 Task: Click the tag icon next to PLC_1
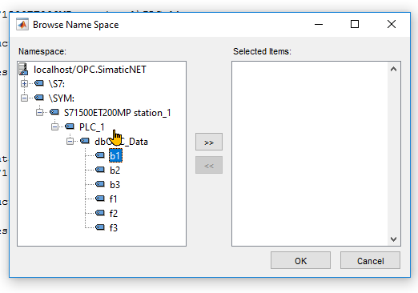coord(70,126)
